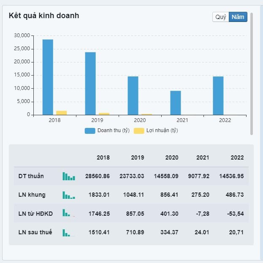
Task: Click the 2022 column header in table
Action: tap(237, 157)
